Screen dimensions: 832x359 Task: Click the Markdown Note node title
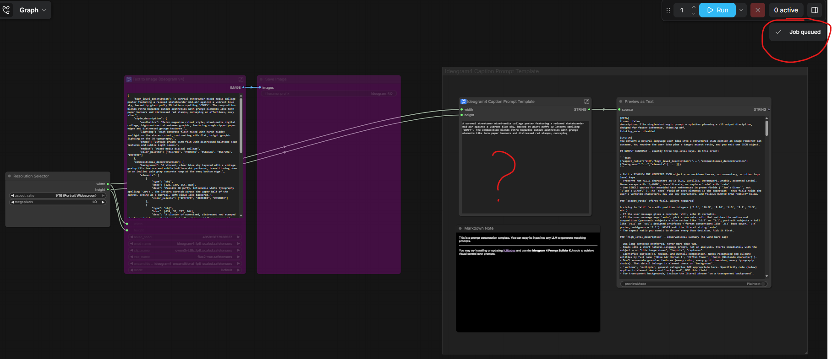(479, 228)
